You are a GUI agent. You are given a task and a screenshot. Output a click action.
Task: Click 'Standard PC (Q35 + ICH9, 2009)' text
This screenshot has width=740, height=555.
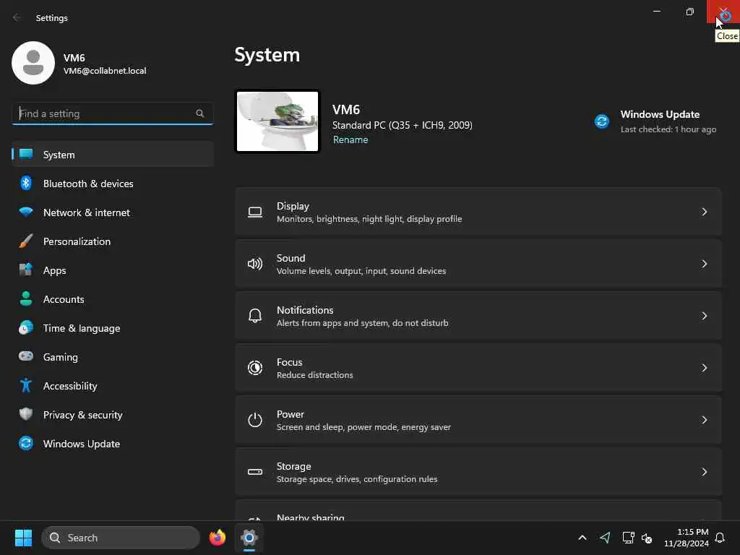402,125
